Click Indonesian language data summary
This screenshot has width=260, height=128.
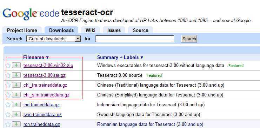point(151,105)
